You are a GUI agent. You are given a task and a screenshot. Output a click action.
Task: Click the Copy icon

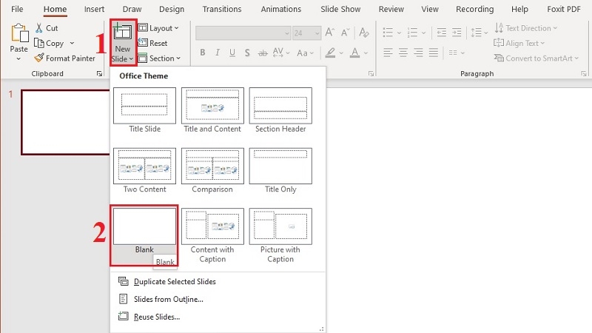click(x=39, y=43)
